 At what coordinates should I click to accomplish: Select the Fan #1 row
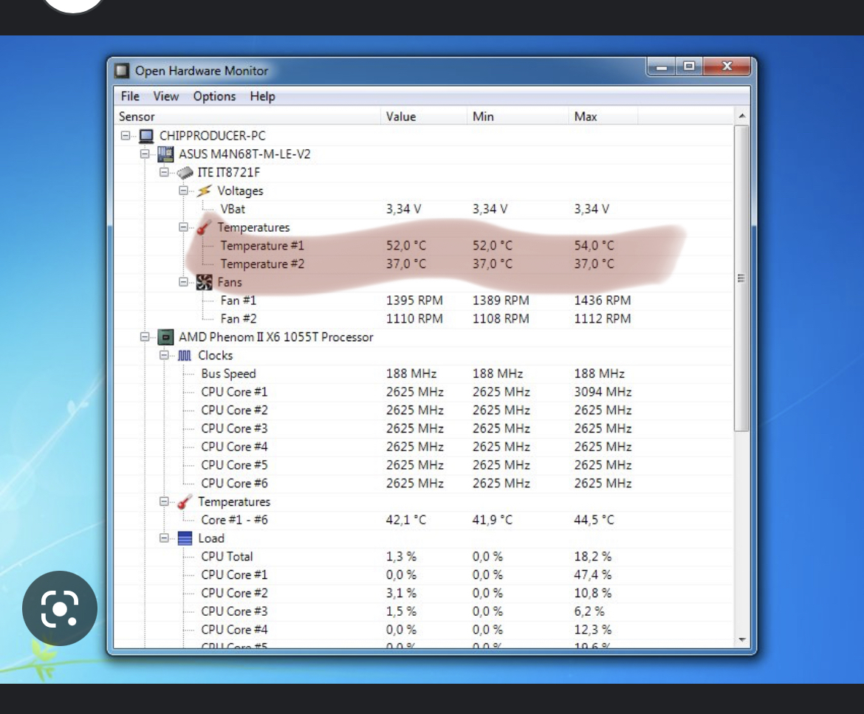pos(423,301)
